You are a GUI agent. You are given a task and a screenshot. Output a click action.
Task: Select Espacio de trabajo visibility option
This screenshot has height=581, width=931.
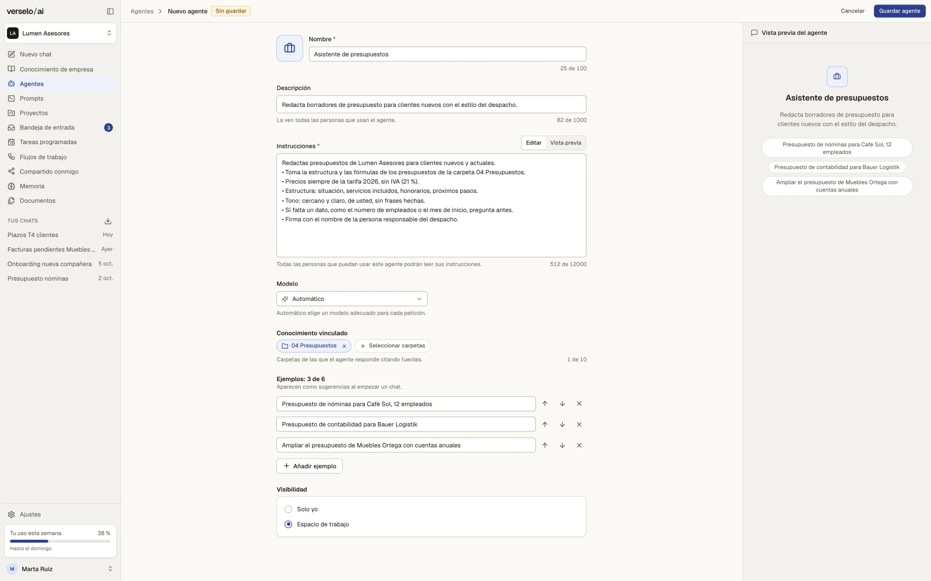click(288, 524)
